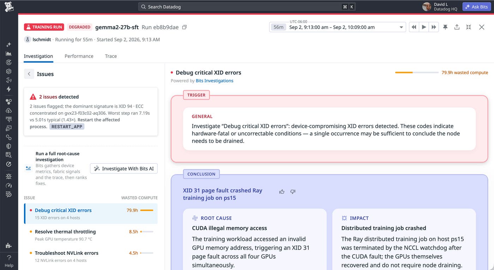Open the chain link icon in the sidebar
This screenshot has height=270, width=494.
(9, 137)
